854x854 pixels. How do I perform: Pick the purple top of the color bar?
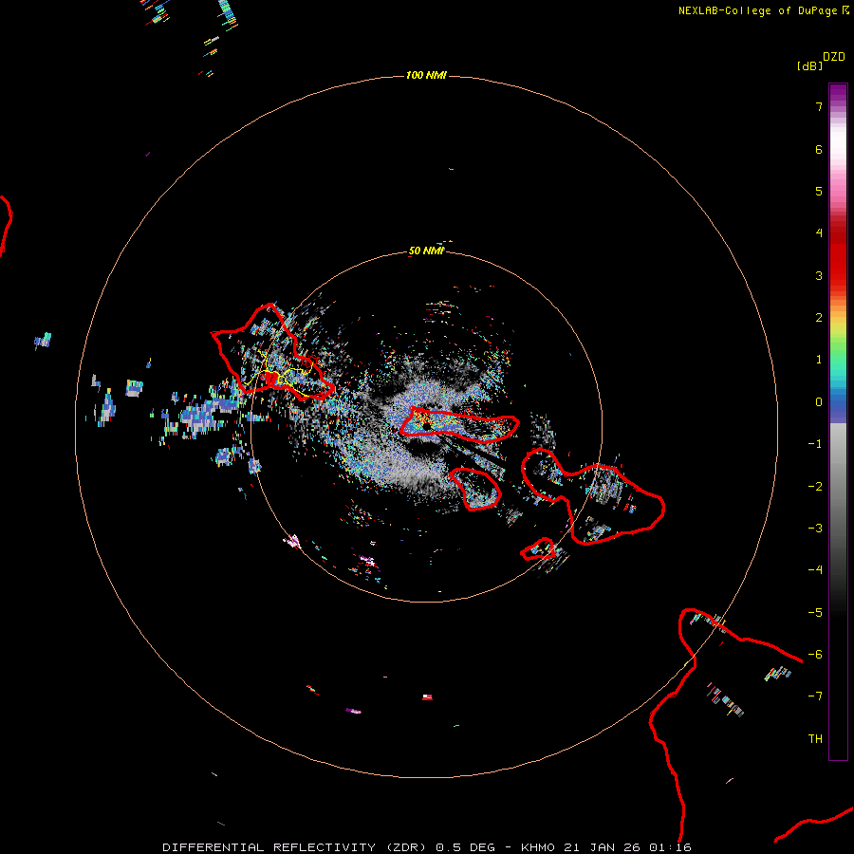tap(838, 94)
